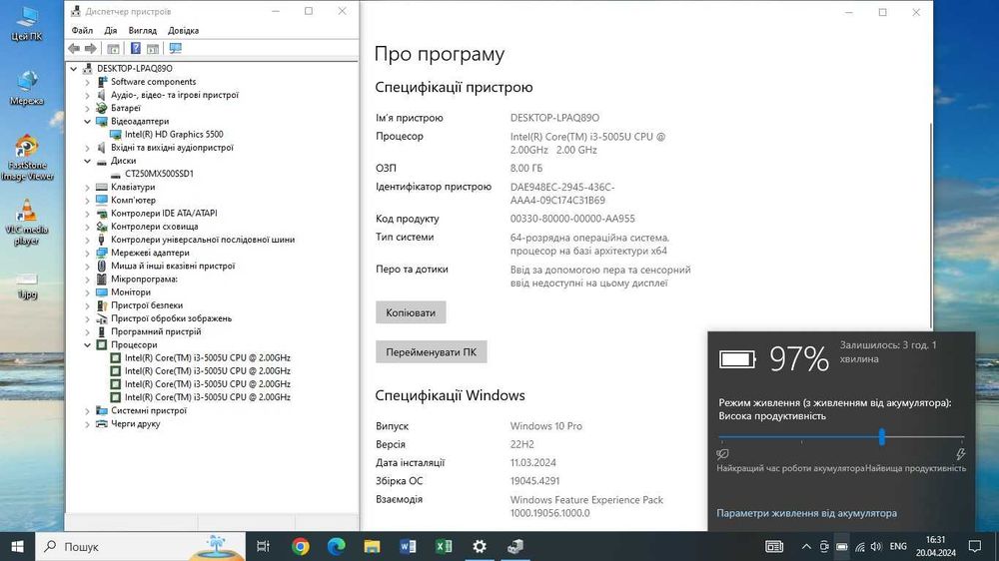999x561 pixels.
Task: Switch to Settings app in taskbar
Action: [480, 546]
